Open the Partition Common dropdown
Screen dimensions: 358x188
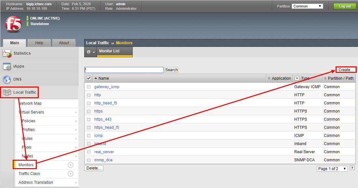[x=307, y=6]
